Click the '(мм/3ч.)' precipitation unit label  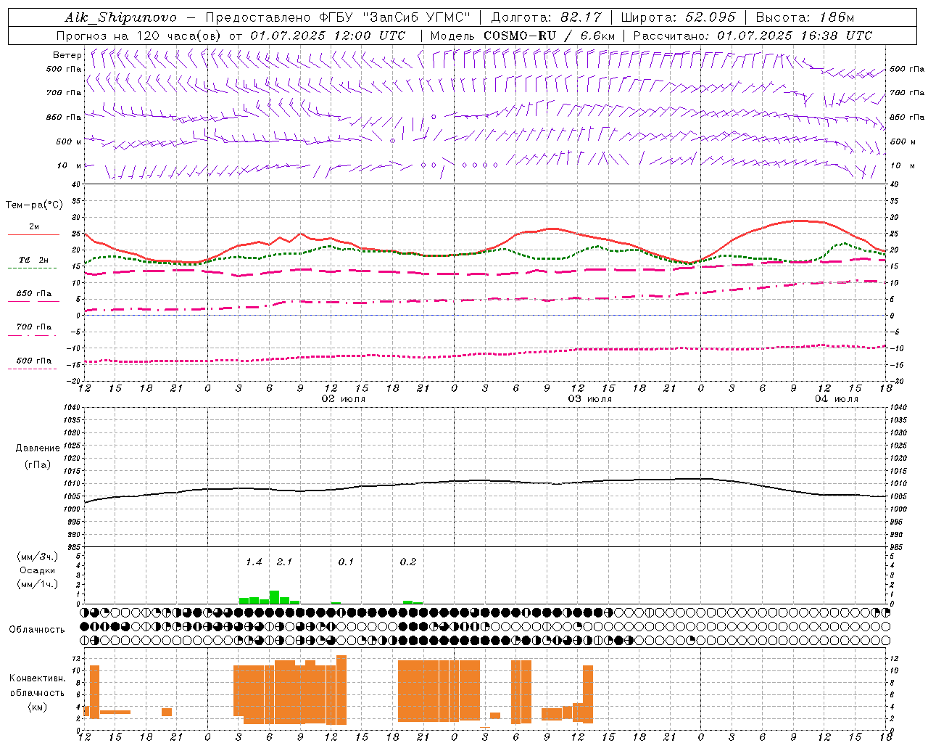click(38, 557)
